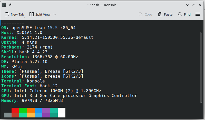Click the bright red color block
This screenshot has height=120, width=205.
[15, 110]
